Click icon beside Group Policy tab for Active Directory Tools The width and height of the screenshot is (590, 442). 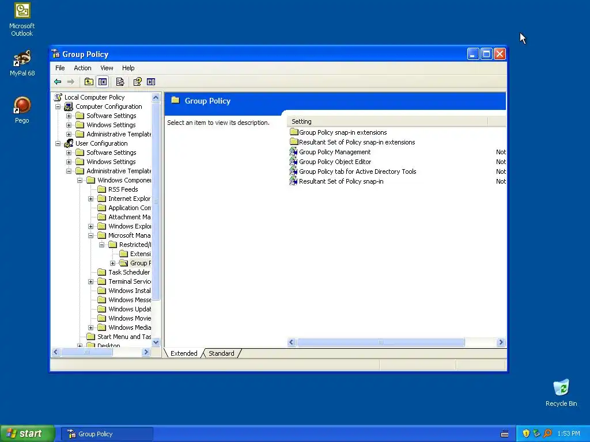click(293, 172)
